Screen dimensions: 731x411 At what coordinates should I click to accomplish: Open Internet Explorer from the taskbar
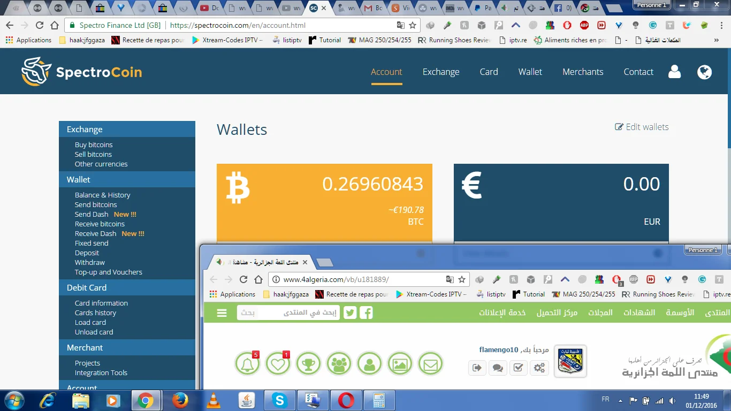click(x=48, y=400)
